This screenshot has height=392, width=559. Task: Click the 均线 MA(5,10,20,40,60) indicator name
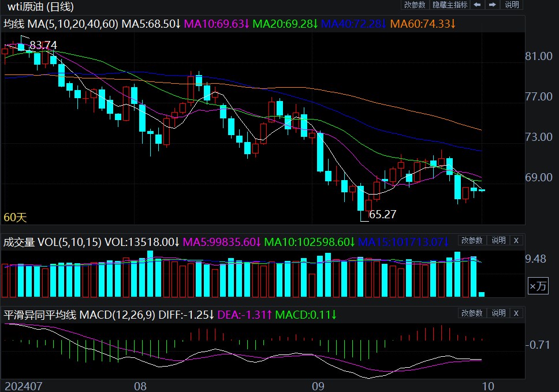(x=61, y=24)
